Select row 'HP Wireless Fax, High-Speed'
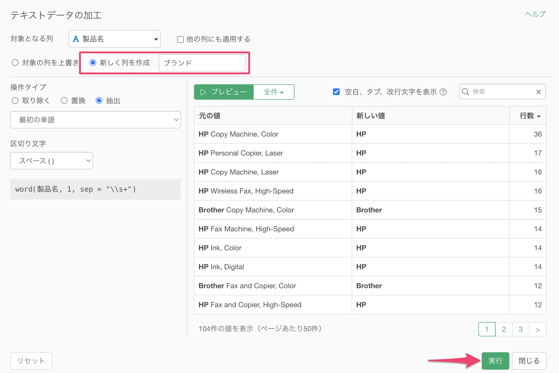Screen dimensions: 559x373 pyautogui.click(x=370, y=191)
